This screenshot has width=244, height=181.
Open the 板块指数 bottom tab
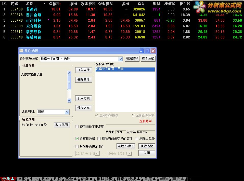pyautogui.click(x=105, y=179)
